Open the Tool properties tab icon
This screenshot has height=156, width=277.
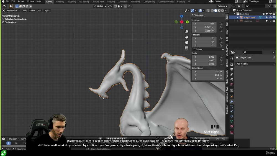[x=232, y=58]
